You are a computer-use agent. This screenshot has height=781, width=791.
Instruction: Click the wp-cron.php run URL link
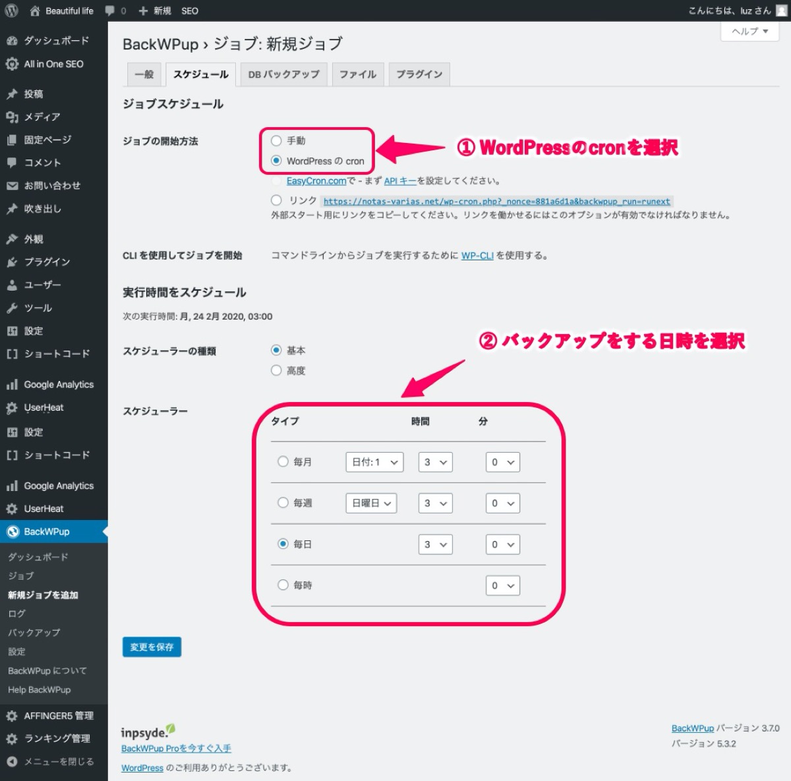coord(497,201)
